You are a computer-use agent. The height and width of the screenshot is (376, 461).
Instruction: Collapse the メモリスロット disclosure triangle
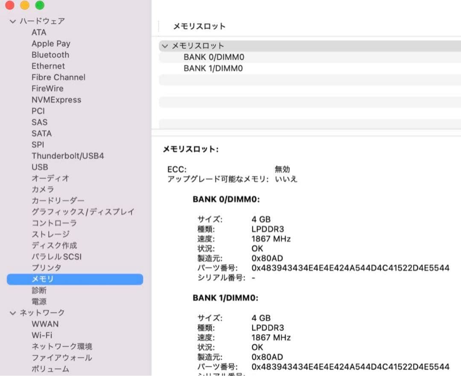tap(165, 46)
